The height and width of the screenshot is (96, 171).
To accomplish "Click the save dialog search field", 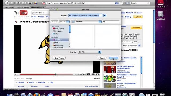I will click(x=111, y=22).
